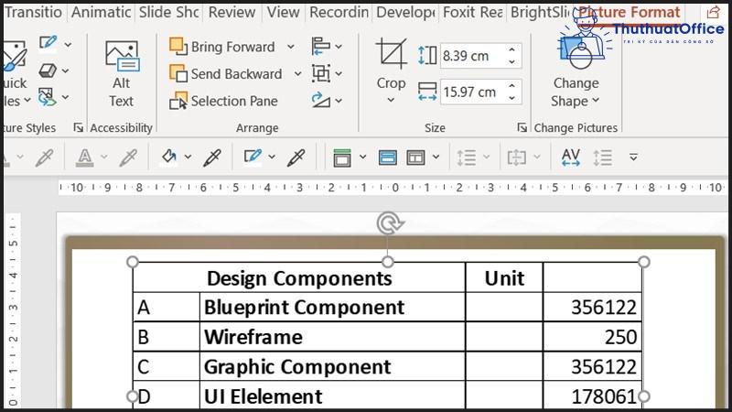Click the Wireframe cell

click(x=332, y=337)
